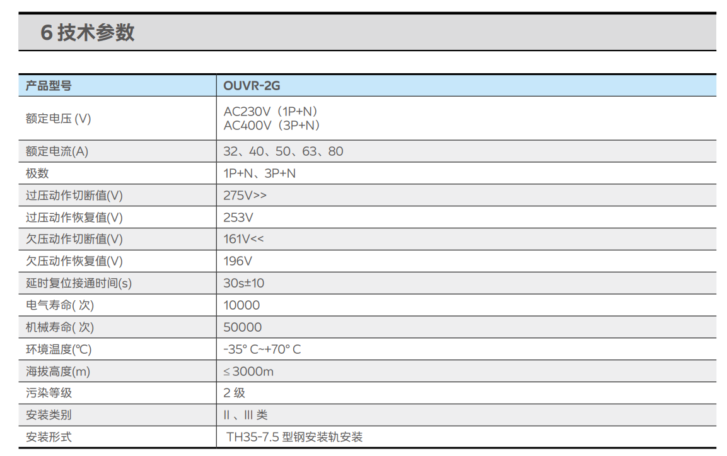Click the 'AC400V（3P+N）' voltage value
This screenshot has width=727, height=456.
coord(273,126)
